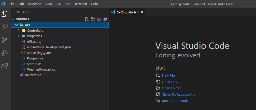Click the New Folder icon in explorer header
This screenshot has width=256, height=110.
(x=93, y=19)
